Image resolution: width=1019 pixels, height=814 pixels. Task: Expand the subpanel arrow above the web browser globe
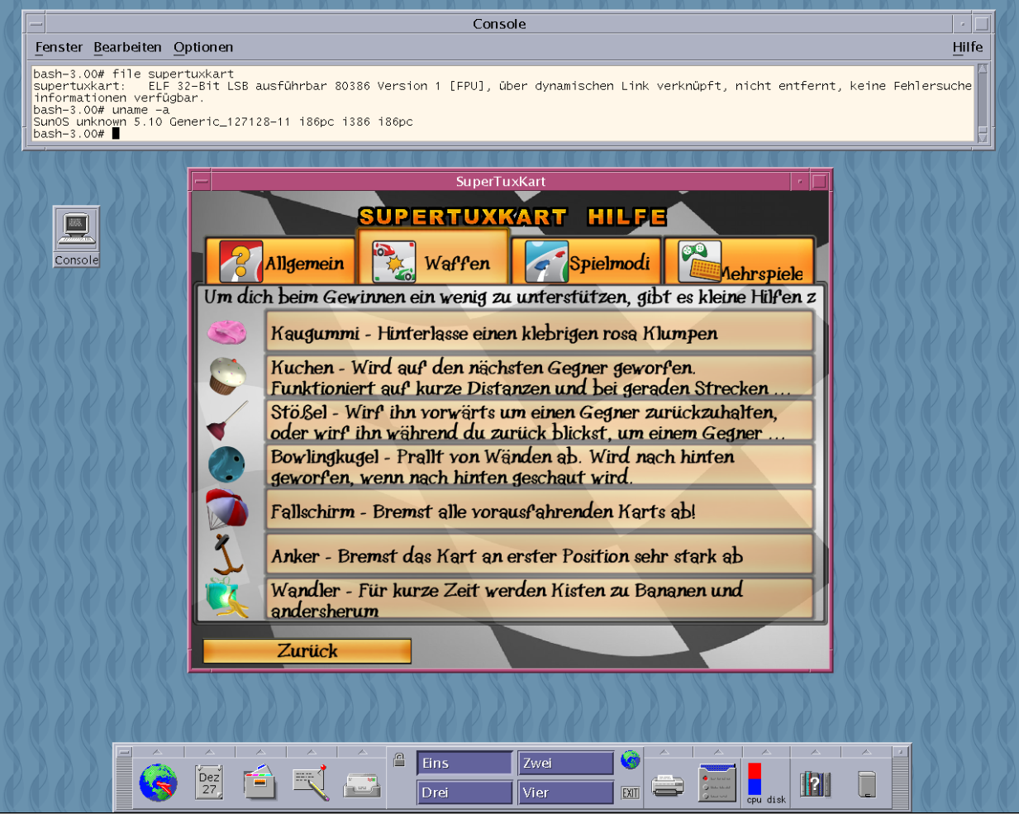point(157,752)
